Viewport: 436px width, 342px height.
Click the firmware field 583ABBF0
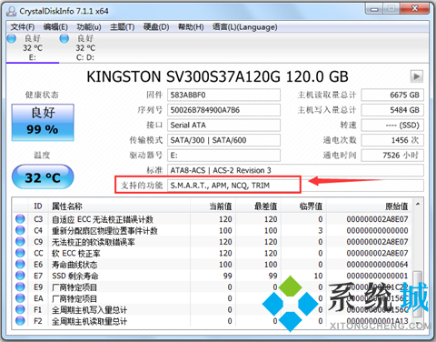point(223,95)
